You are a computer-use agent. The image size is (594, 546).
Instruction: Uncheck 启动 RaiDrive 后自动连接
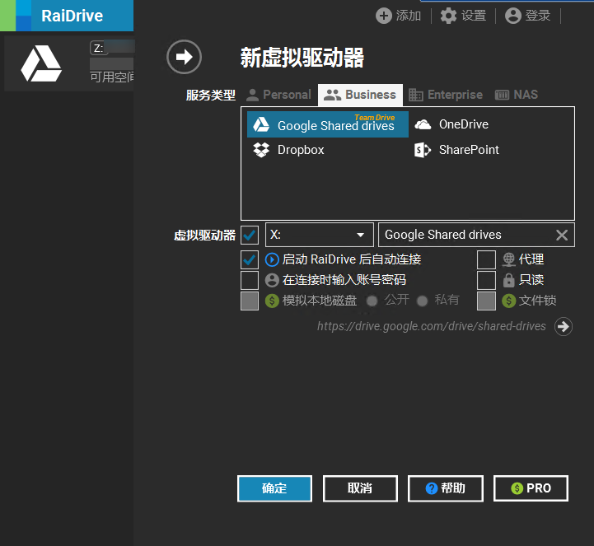[250, 259]
